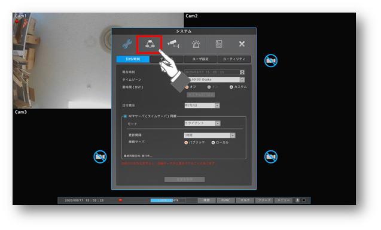
Task: Click the disabled camera icon in Cam3 pane
Action: 100,157
